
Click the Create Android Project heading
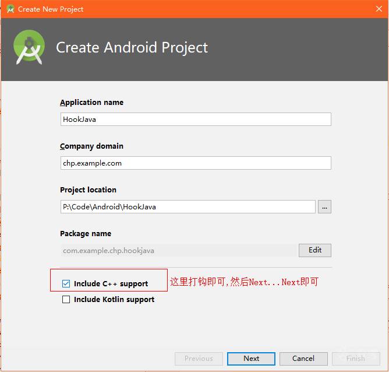(x=132, y=47)
